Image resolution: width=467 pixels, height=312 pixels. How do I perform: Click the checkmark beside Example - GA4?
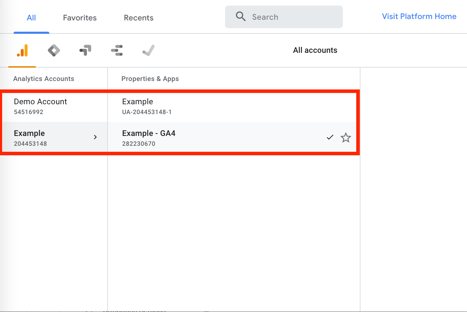coord(329,137)
